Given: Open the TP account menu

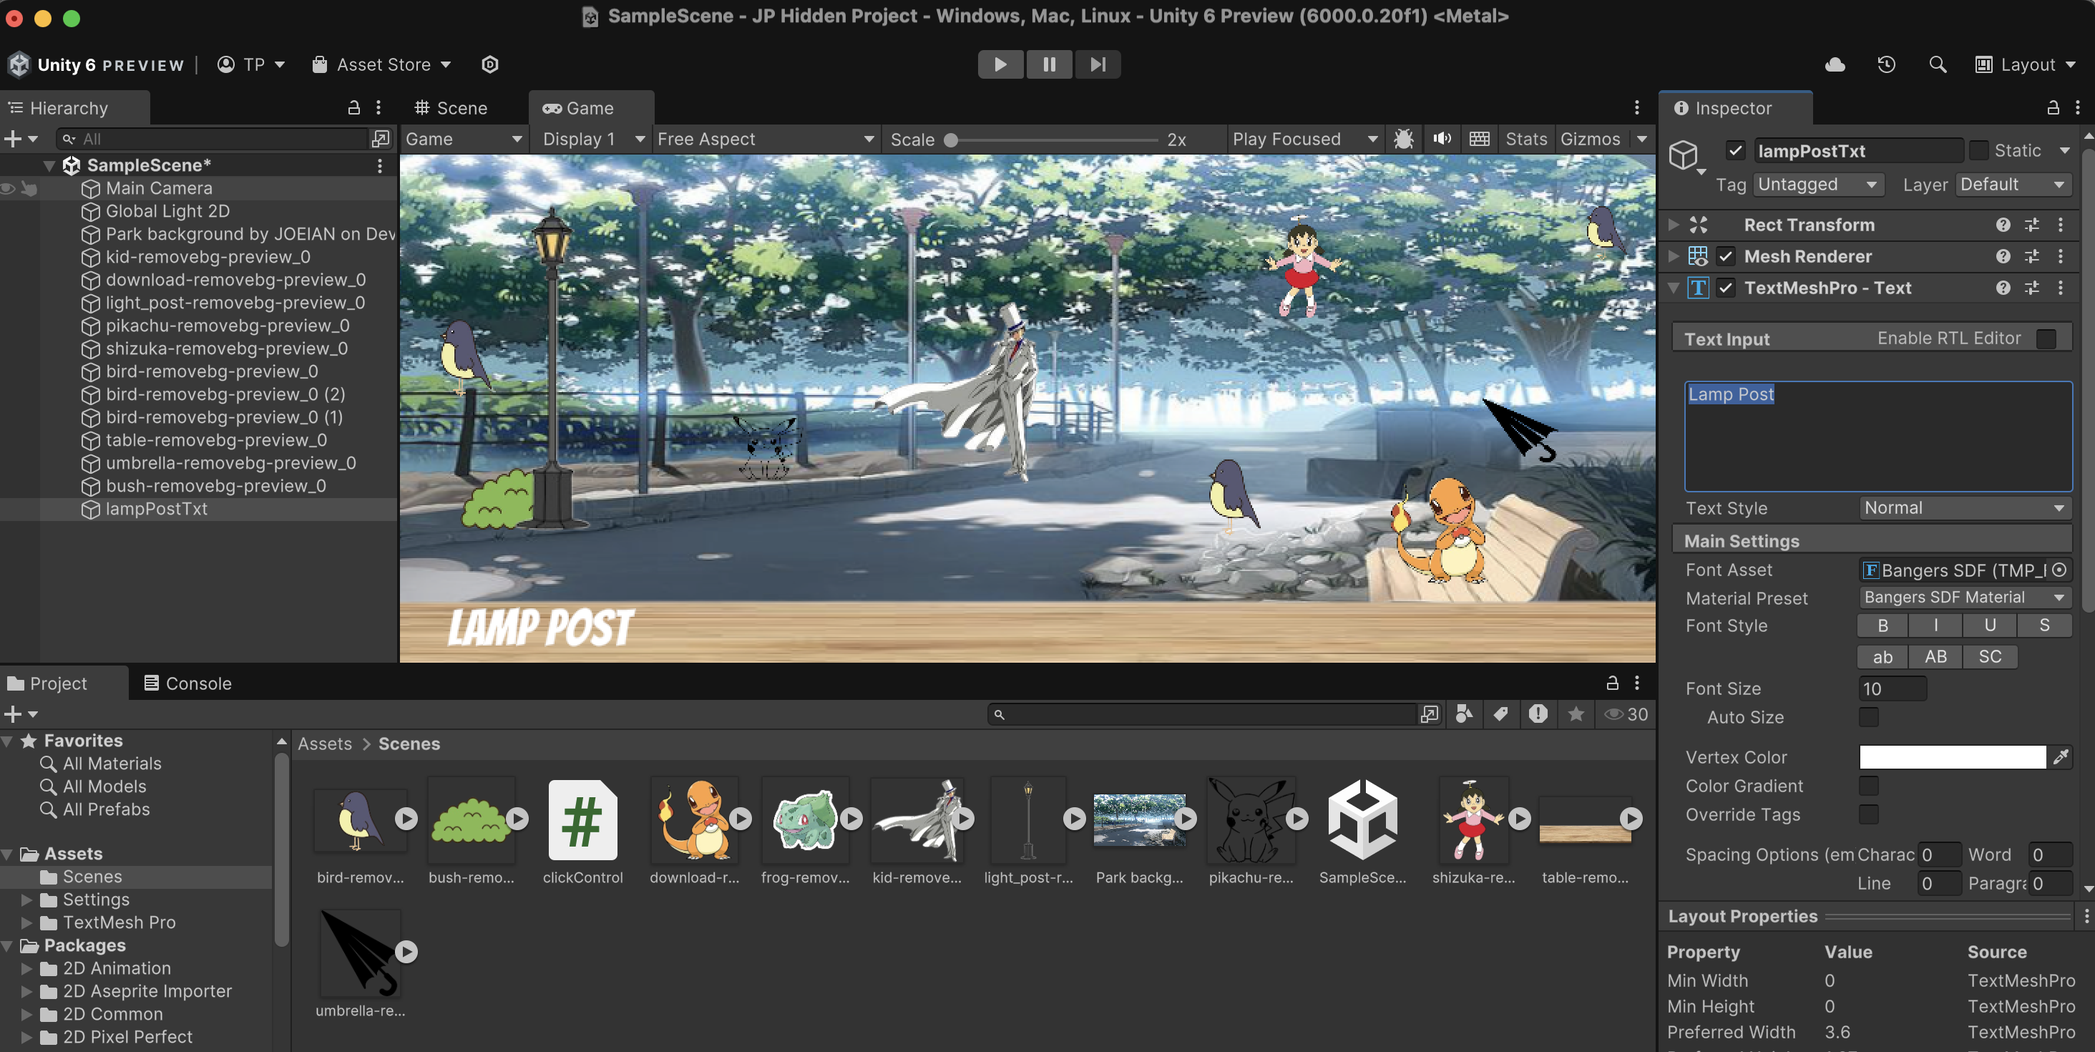Looking at the screenshot, I should pos(251,64).
